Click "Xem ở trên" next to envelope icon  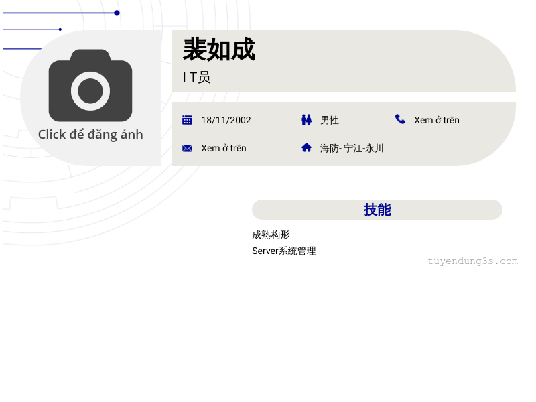224,148
